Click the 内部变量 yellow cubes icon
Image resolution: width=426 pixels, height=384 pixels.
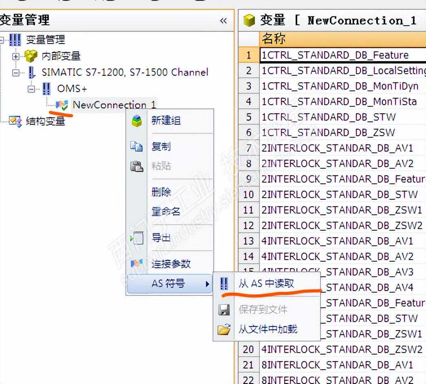[x=31, y=56]
